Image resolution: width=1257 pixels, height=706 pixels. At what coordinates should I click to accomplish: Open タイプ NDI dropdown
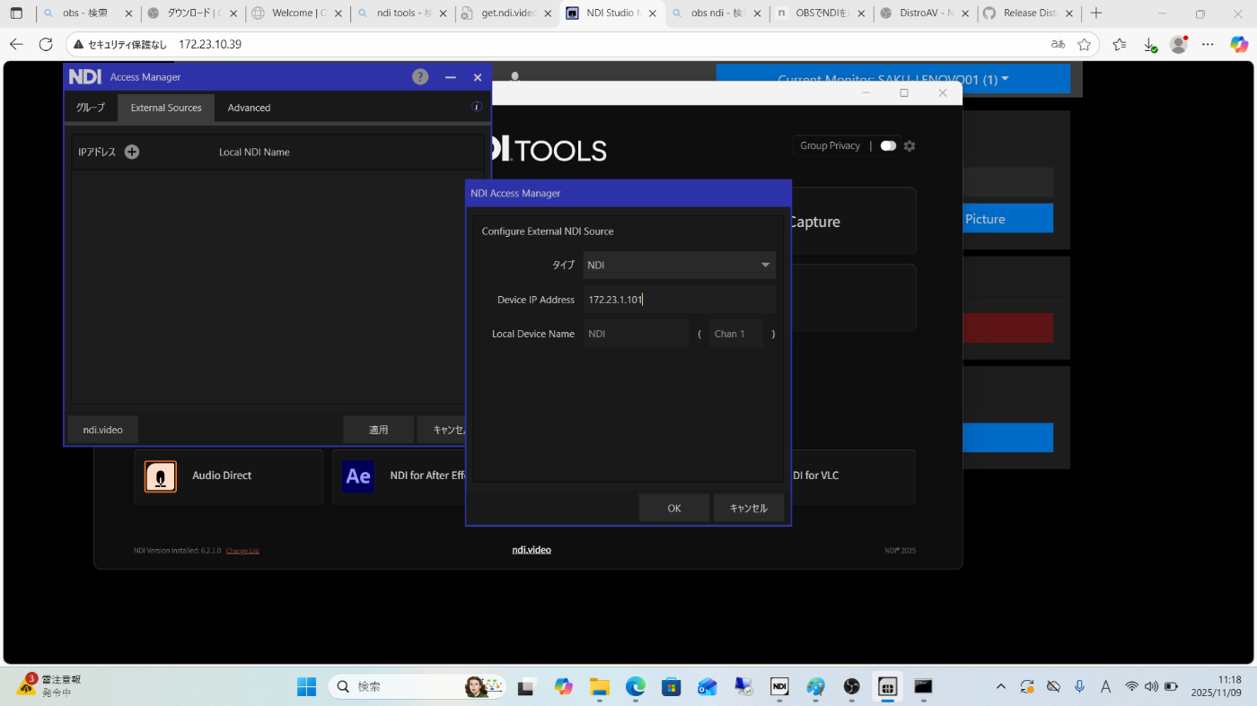tap(679, 265)
